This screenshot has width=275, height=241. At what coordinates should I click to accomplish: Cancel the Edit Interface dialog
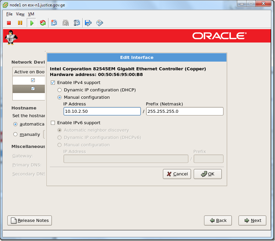point(177,174)
